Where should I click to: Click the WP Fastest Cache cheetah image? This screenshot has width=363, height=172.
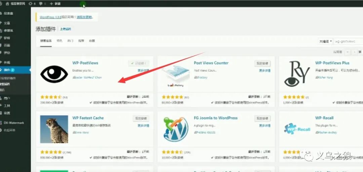(54, 129)
